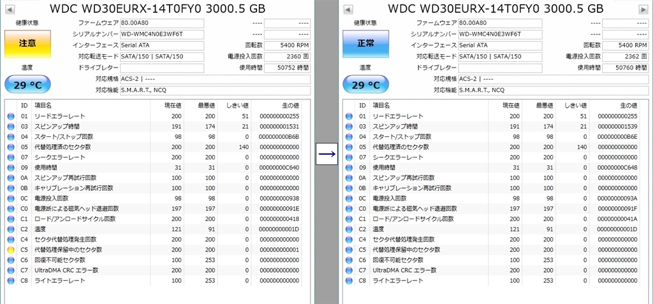Viewport: 653px width, 304px height.
Task: Click the yellow caution dot on row C5
Action: pos(11,250)
